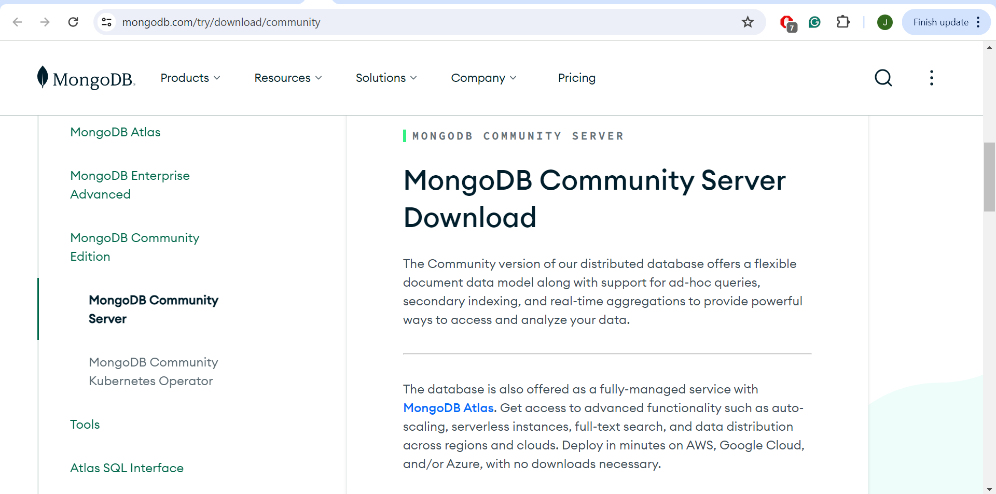Go to the Pricing page
This screenshot has height=494, width=996.
[x=576, y=78]
